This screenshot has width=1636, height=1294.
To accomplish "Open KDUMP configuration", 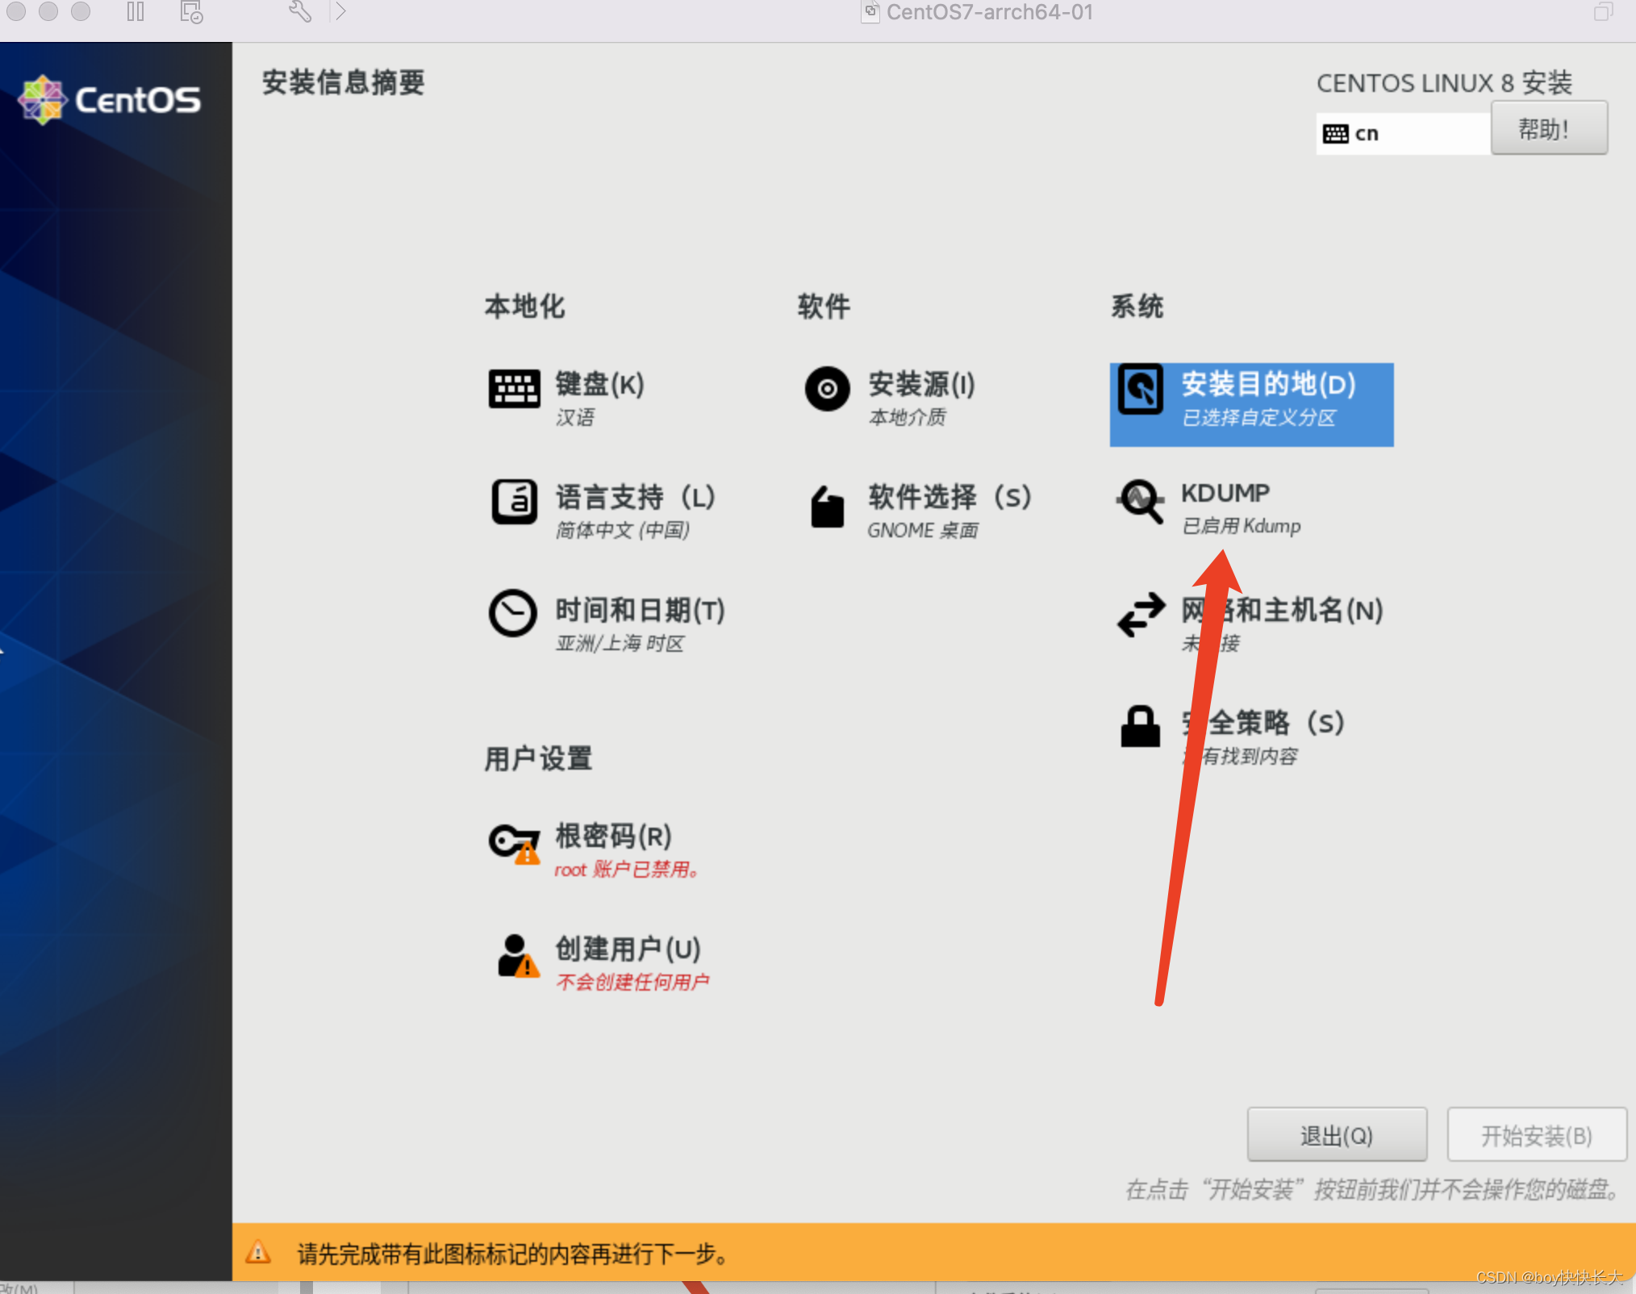I will (1225, 492).
